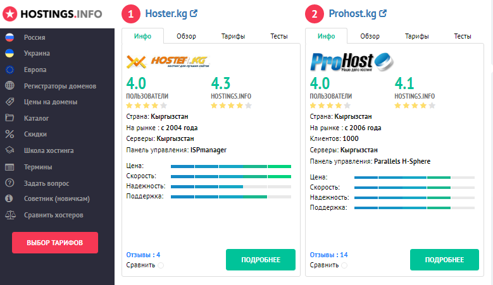Open Отзывы : 14 reviews link
This screenshot has height=285, width=493.
click(x=328, y=255)
